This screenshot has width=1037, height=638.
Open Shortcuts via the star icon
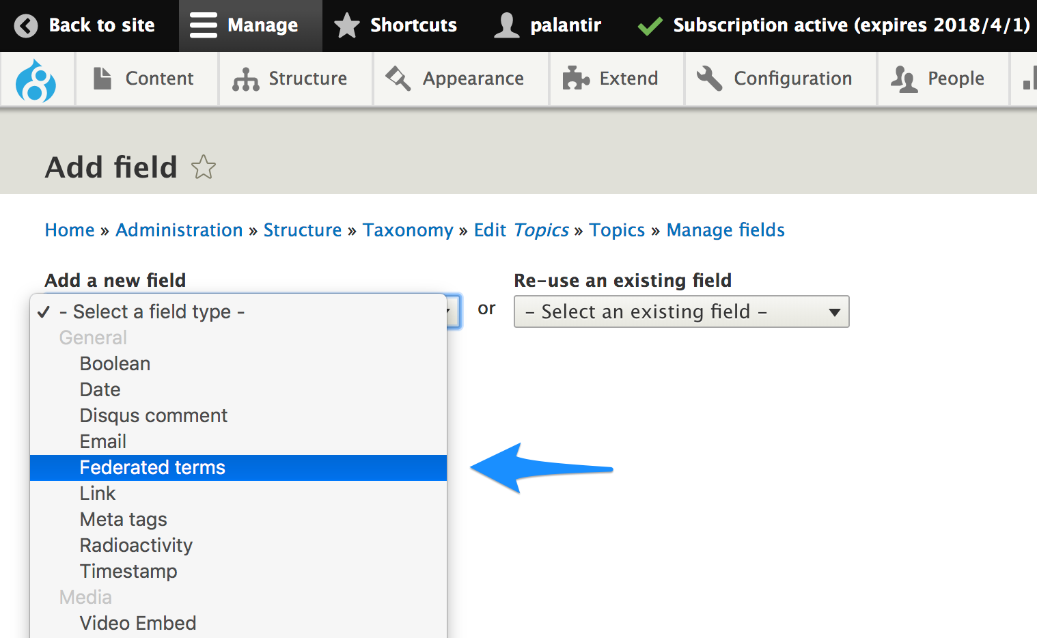point(347,26)
